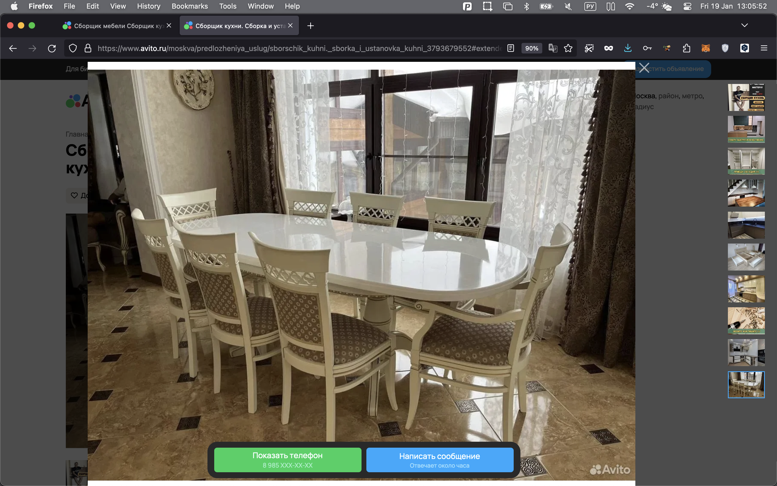Click the page reload icon
The width and height of the screenshot is (777, 486).
click(52, 49)
